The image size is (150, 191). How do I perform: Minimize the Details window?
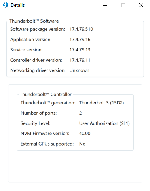(105, 5)
